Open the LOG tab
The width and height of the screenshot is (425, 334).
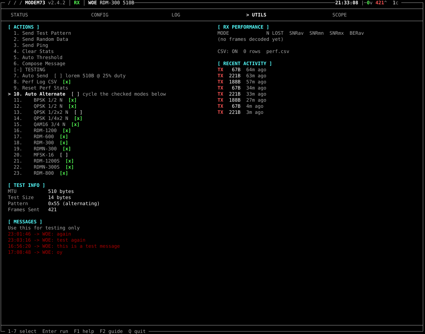[x=176, y=15]
